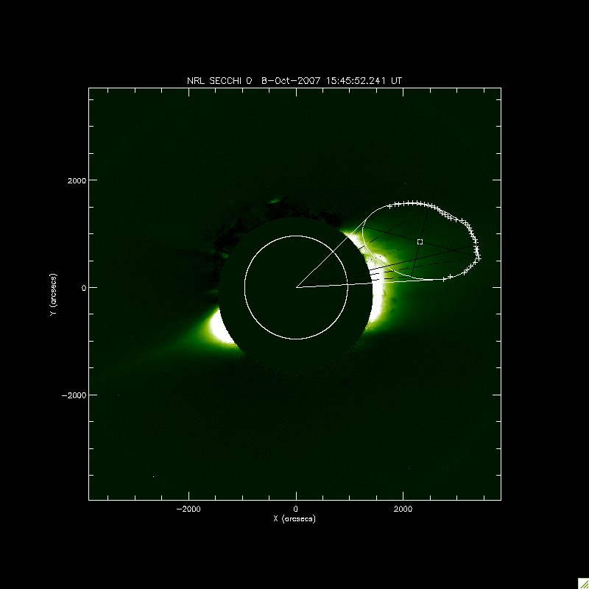This screenshot has height=589, width=589.
Task: Click the window resize grip in the corner
Action: click(x=582, y=582)
